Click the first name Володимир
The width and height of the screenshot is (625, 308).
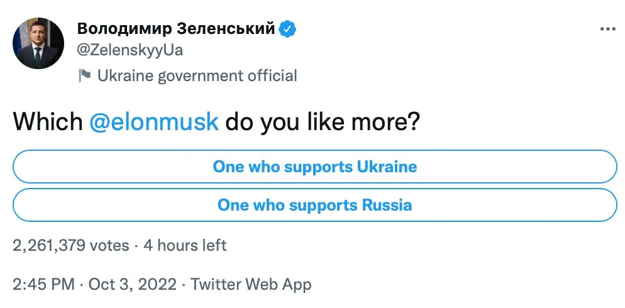tap(124, 29)
